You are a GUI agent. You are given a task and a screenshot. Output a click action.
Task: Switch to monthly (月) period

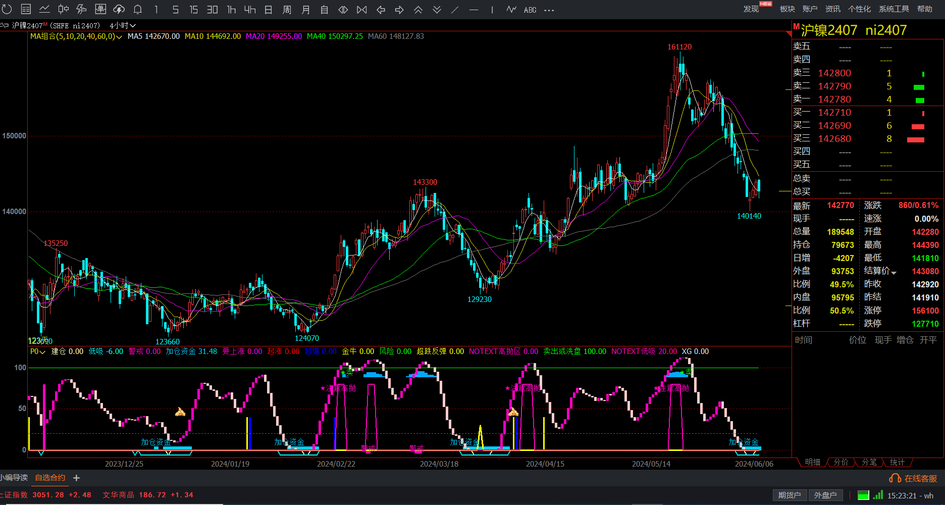[306, 10]
